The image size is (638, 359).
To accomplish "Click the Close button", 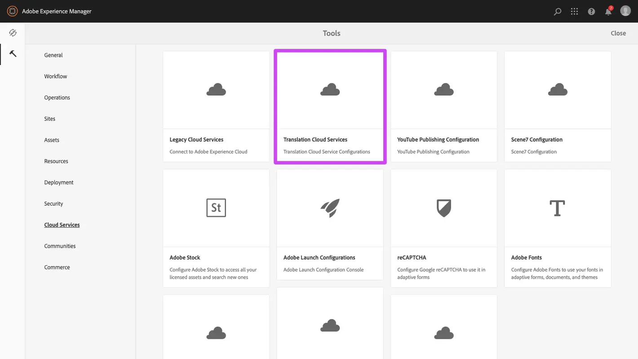I will coord(618,33).
